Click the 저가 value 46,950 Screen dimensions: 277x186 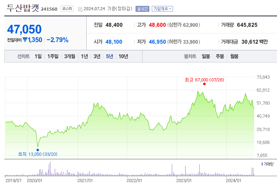coord(157,42)
